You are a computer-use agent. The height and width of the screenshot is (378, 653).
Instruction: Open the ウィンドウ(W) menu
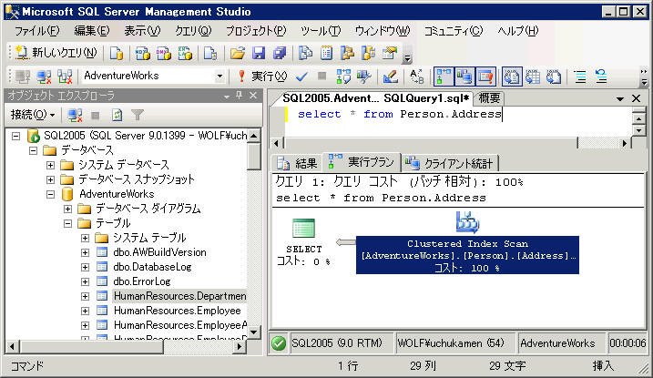click(x=383, y=31)
